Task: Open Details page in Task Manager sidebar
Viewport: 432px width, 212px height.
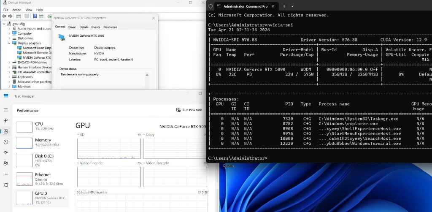Action: pyautogui.click(x=6, y=174)
